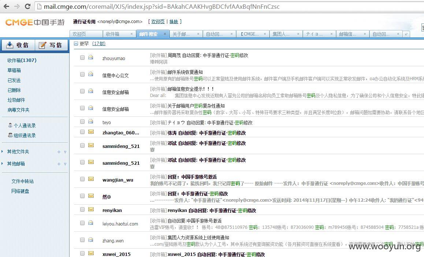Open the settings icon beside 其他文件夹

(x=65, y=152)
